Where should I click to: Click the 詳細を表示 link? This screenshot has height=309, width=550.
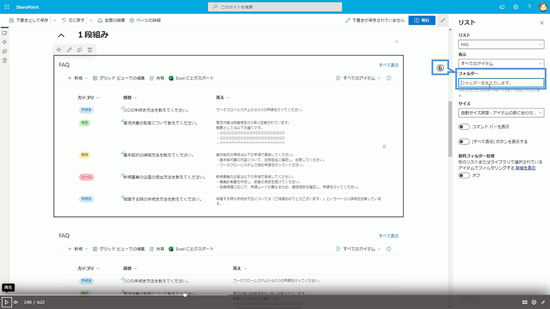pos(525,168)
